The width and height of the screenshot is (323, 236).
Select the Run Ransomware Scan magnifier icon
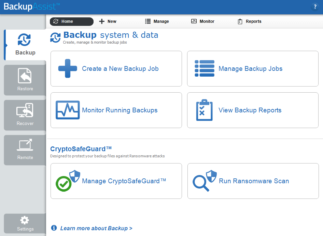point(202,181)
